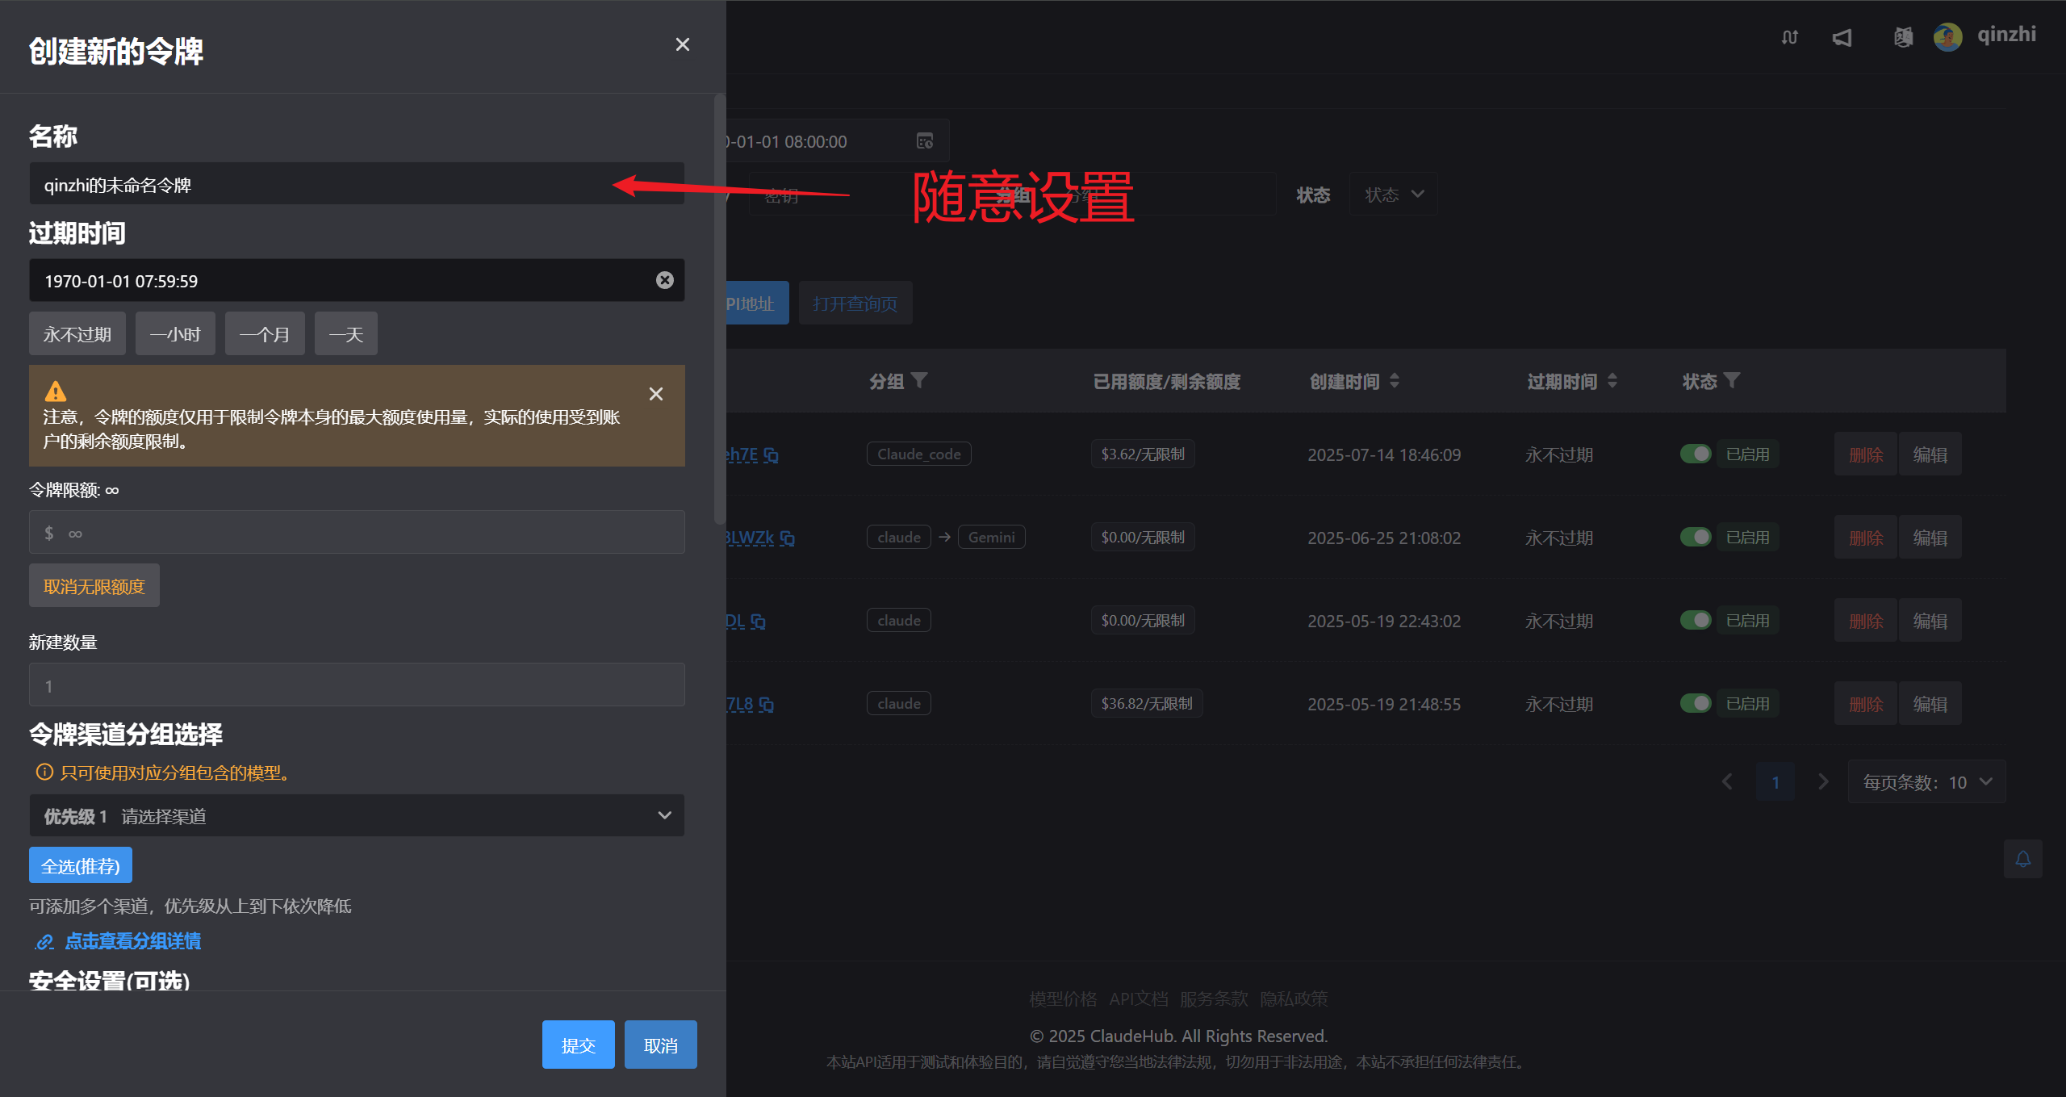The image size is (2066, 1097).
Task: Click the 点击查看分组详情 link
Action: click(x=132, y=941)
